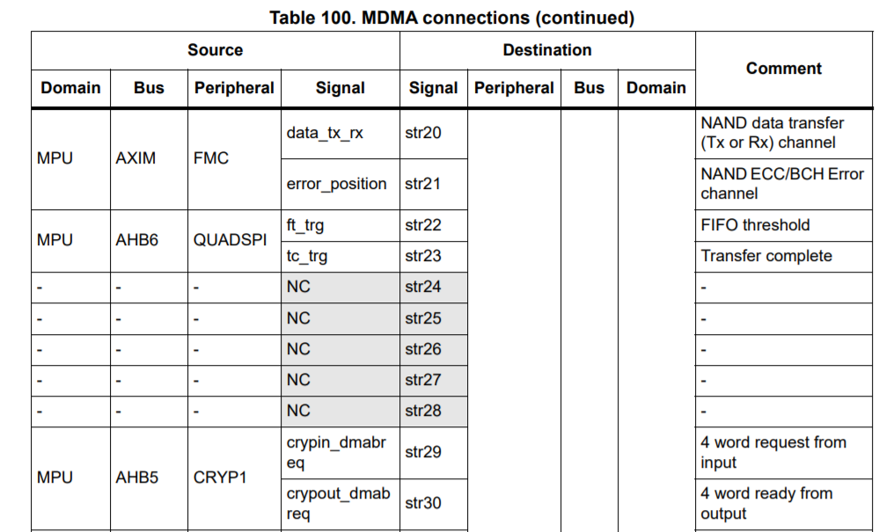Select the error_position signal cell

point(341,185)
